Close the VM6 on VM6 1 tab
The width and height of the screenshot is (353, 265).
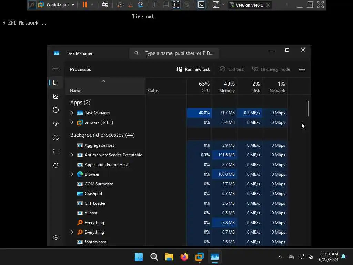pos(268,5)
